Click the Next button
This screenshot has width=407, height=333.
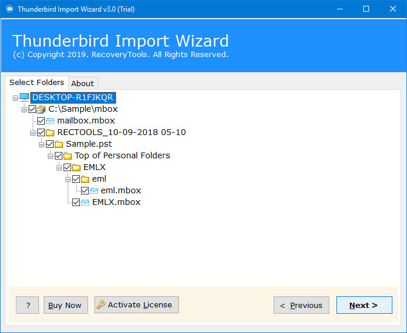364,305
